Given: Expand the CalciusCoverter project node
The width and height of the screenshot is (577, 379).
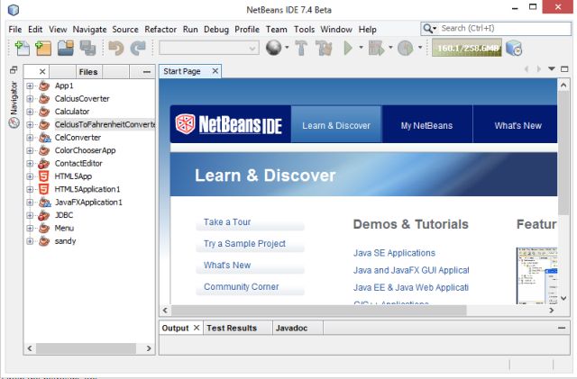Looking at the screenshot, I should click(x=30, y=99).
